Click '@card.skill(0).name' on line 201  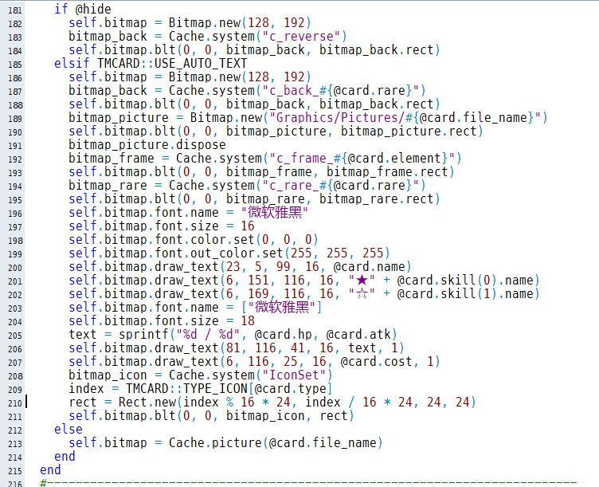tap(465, 281)
